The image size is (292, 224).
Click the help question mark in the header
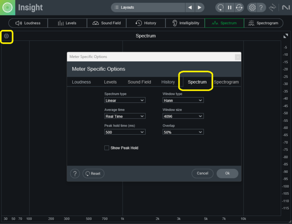coord(261,7)
